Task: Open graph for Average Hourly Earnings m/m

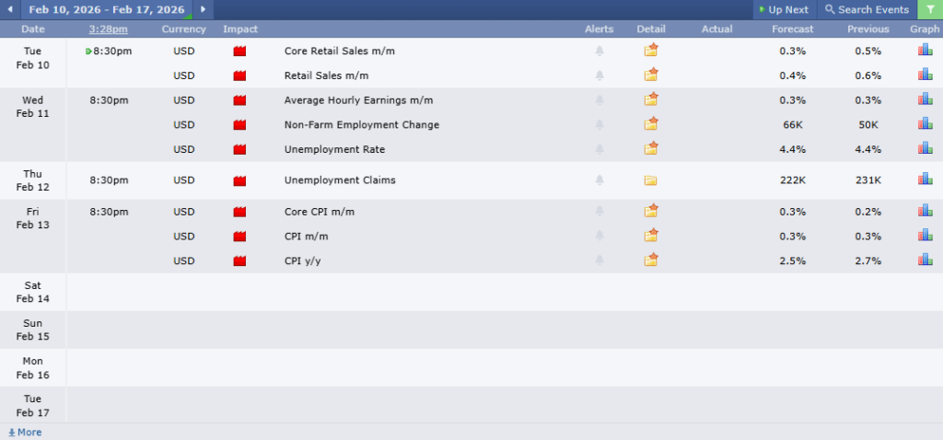Action: 925,99
